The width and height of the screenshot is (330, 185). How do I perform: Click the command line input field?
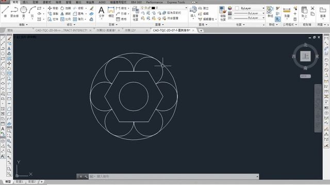click(x=174, y=177)
